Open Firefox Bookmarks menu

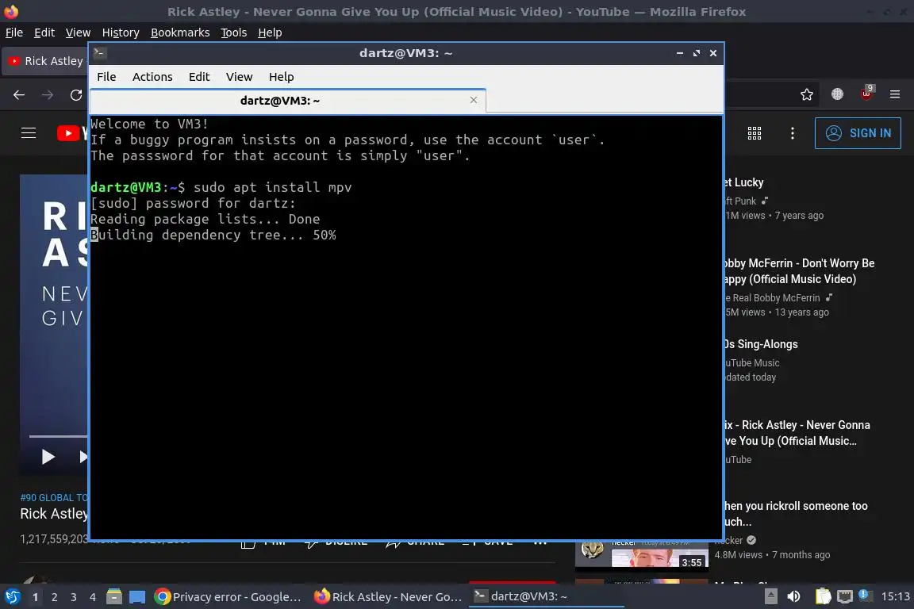pyautogui.click(x=180, y=33)
